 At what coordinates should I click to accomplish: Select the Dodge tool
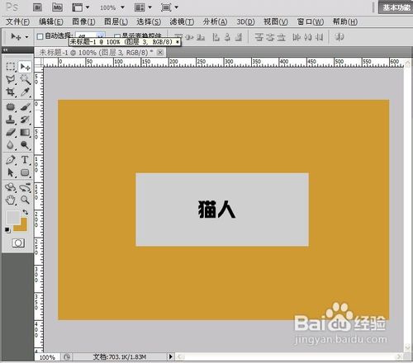25,145
